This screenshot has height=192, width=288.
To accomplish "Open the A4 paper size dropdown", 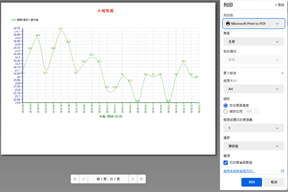I will (x=253, y=89).
